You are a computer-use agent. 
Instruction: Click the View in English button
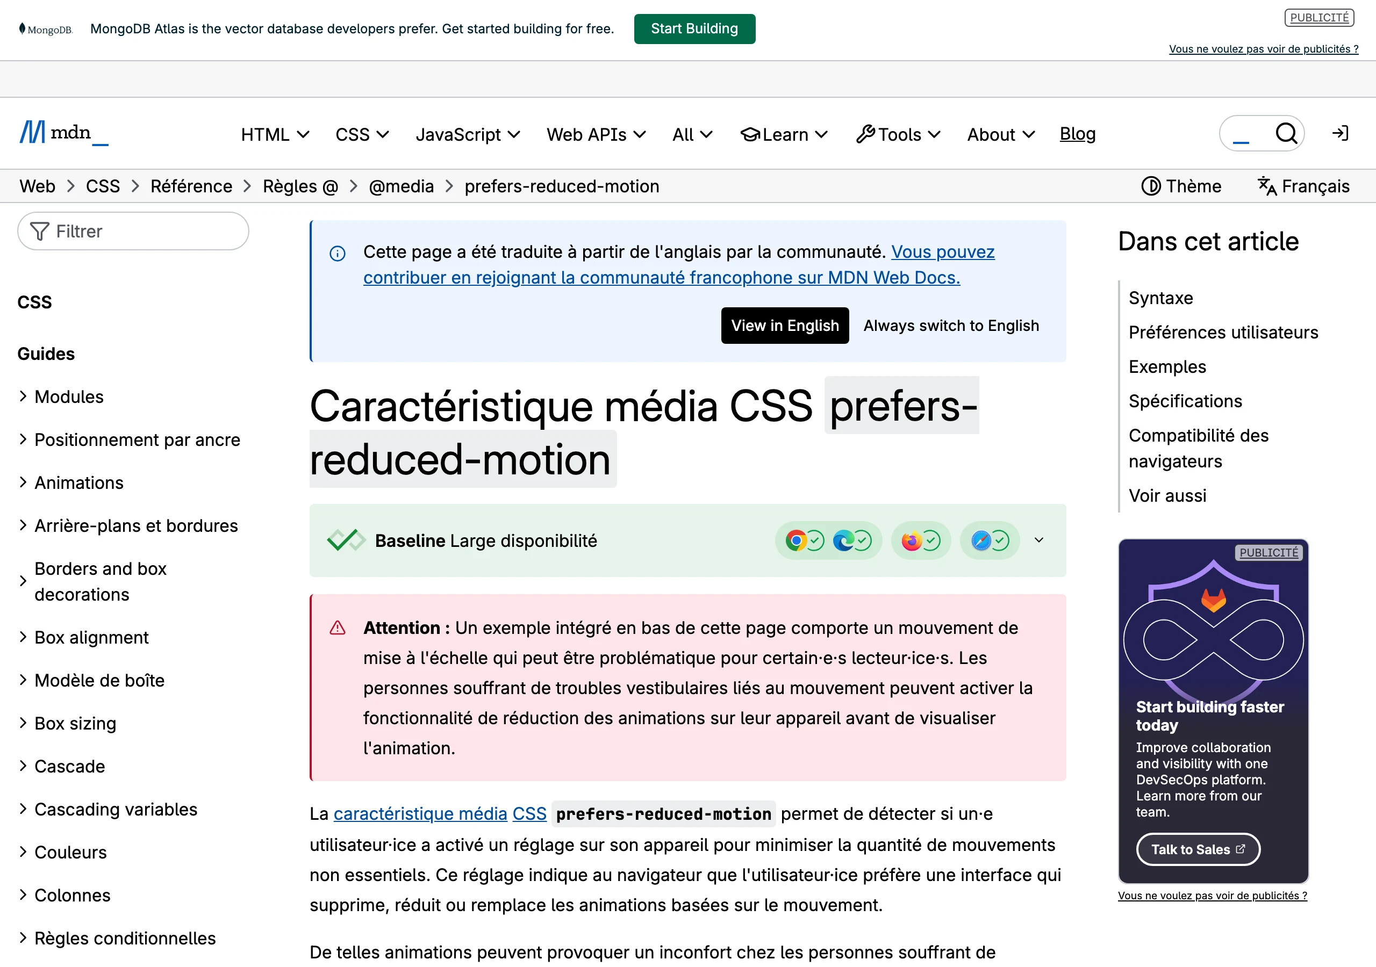(x=785, y=326)
